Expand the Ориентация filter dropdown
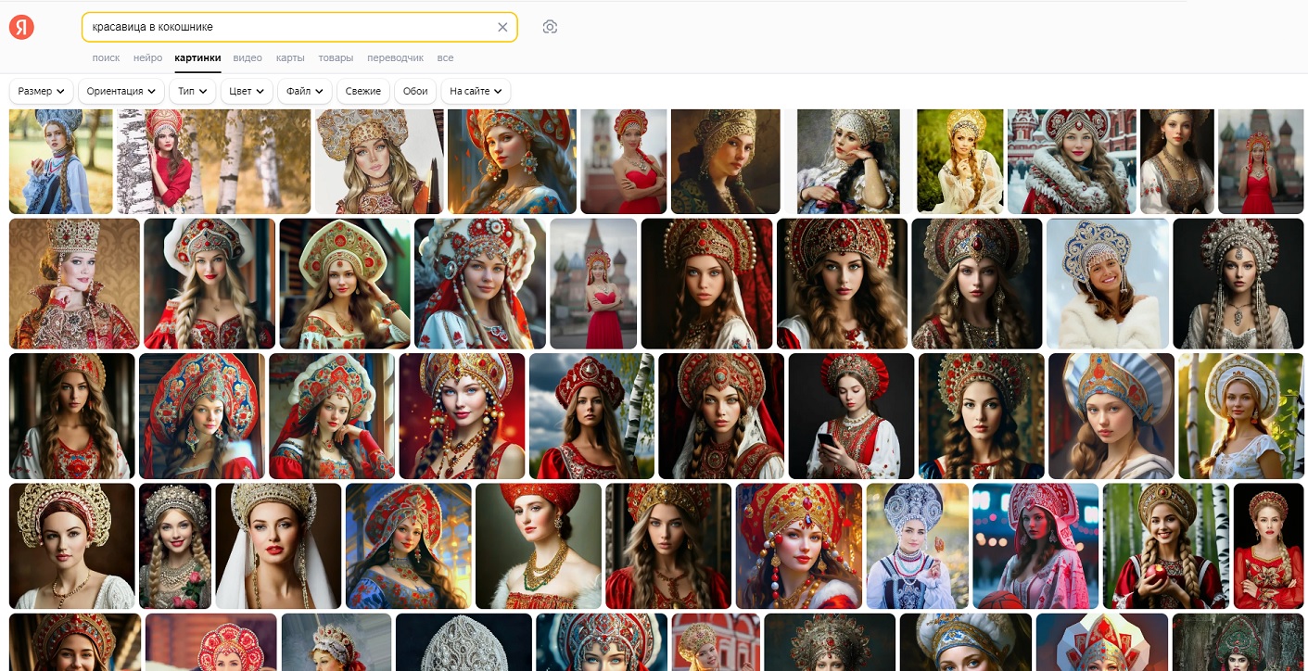Screen dimensions: 1308x671 [x=121, y=91]
